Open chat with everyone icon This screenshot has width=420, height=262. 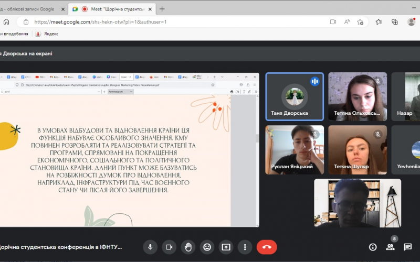(408, 247)
